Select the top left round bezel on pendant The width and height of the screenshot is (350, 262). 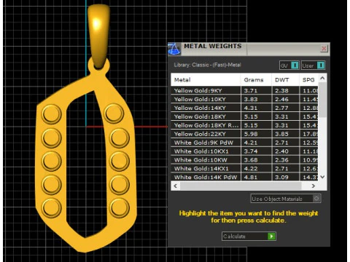point(51,114)
